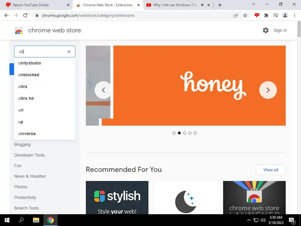Open the volume control in tray
301x226 pixels.
coord(263,220)
